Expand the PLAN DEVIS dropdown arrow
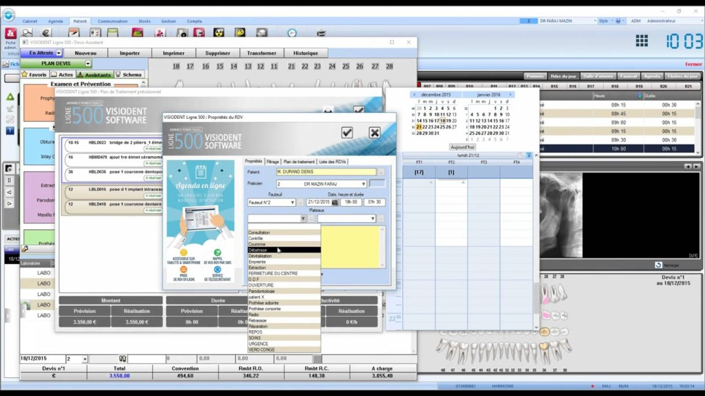The image size is (705, 396). 88,63
